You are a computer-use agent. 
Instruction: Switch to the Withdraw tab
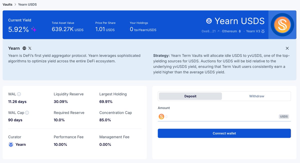[257, 96]
